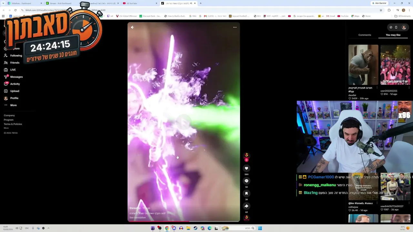This screenshot has height=232, width=413.
Task: Open the gorilla recommended video thumbnail
Action: 363,65
